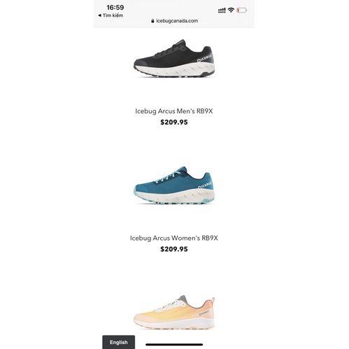Open the teal Arcus Women's shoe image
This screenshot has width=349, height=349.
[174, 185]
